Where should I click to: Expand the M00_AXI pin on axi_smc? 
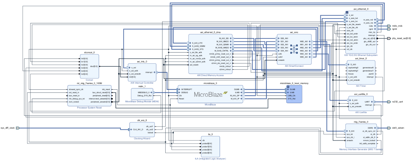point(310,42)
